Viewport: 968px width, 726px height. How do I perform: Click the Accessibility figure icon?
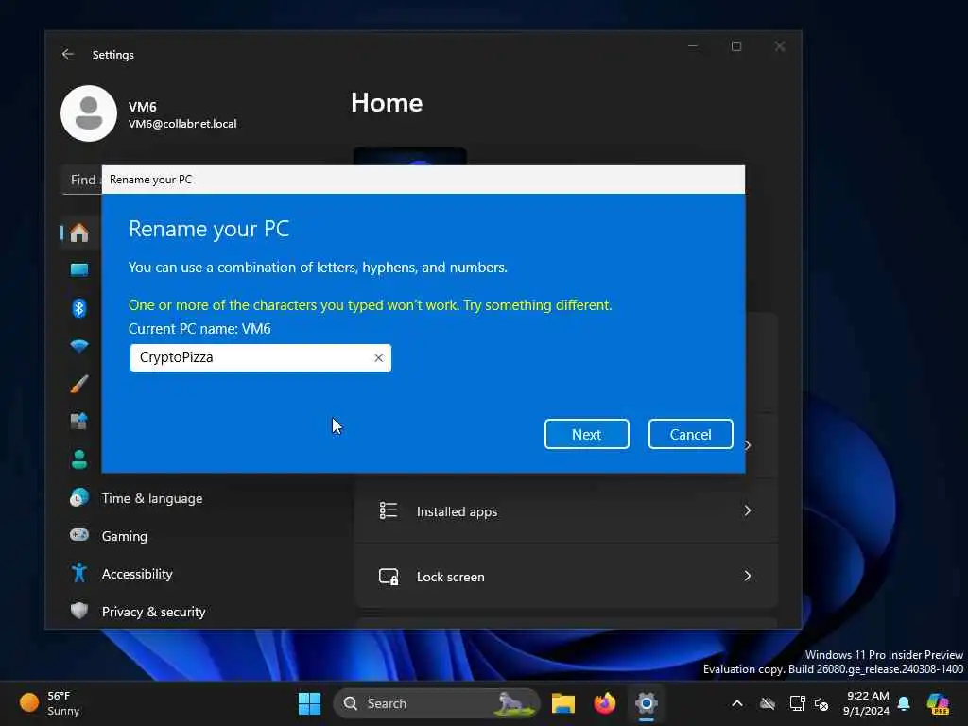[x=79, y=574]
